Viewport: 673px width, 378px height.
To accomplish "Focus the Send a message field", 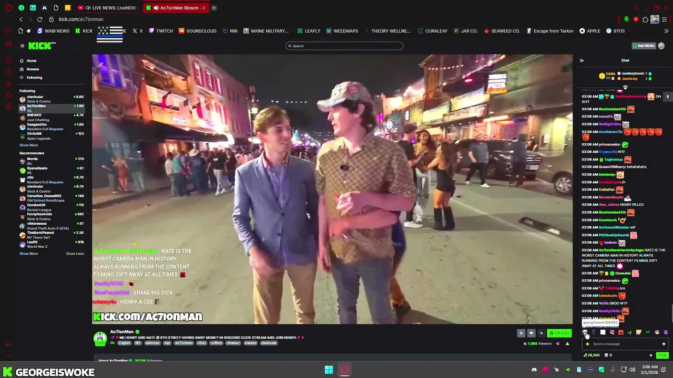I will coord(625,344).
